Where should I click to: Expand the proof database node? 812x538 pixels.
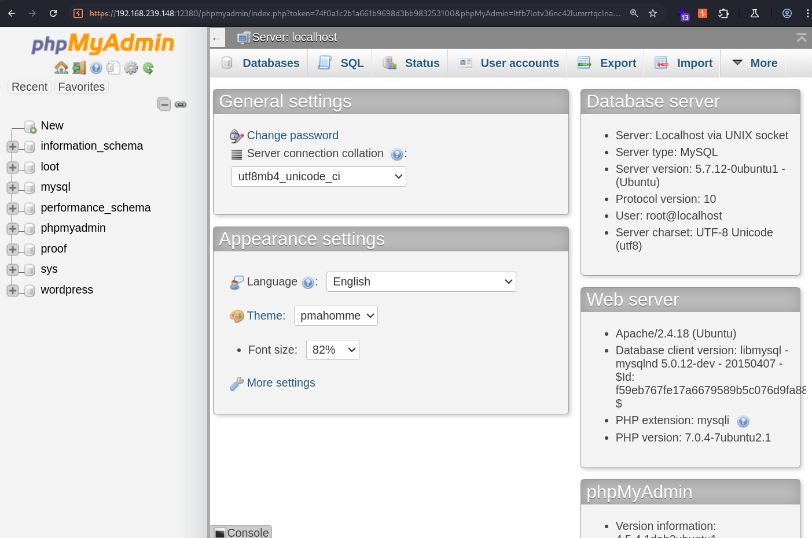coord(13,250)
